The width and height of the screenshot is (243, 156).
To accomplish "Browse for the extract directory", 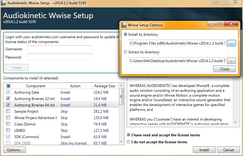I will coord(231,61).
